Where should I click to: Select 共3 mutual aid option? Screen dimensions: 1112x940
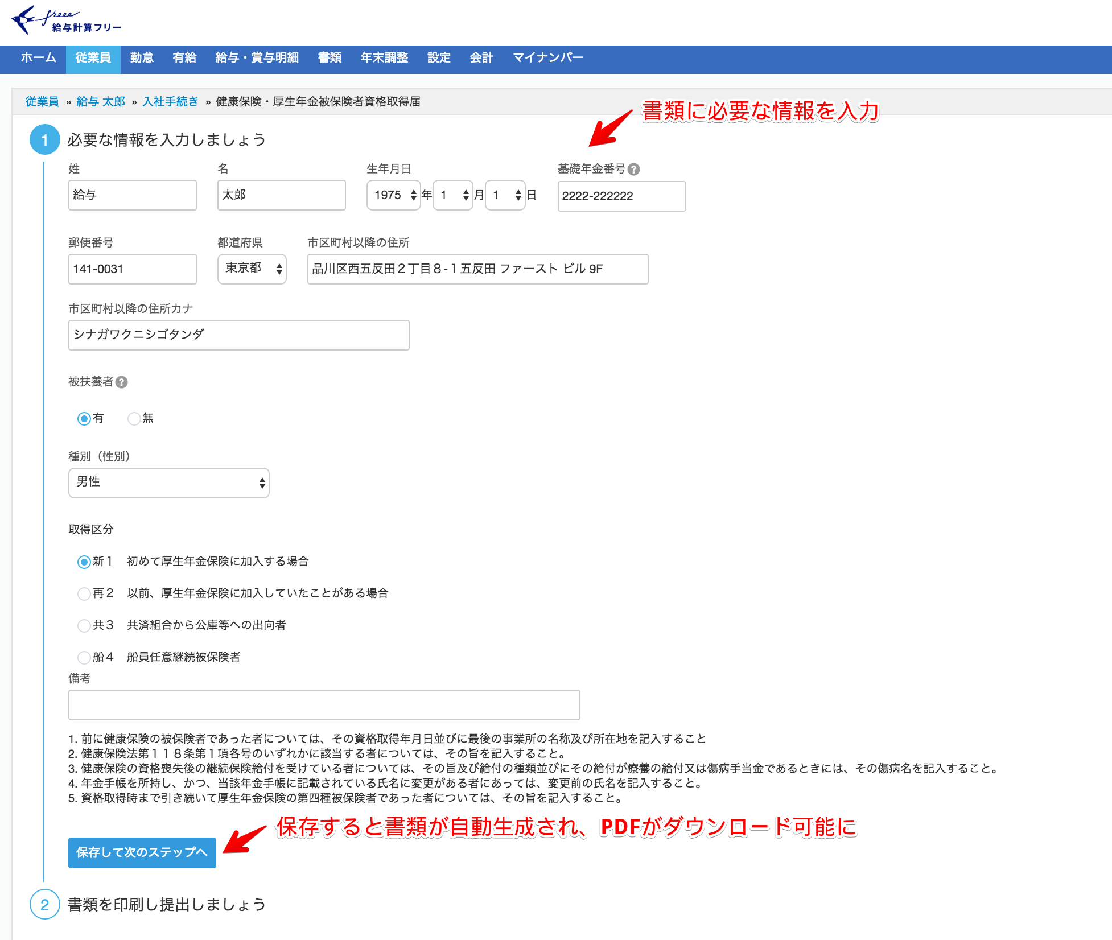(84, 625)
